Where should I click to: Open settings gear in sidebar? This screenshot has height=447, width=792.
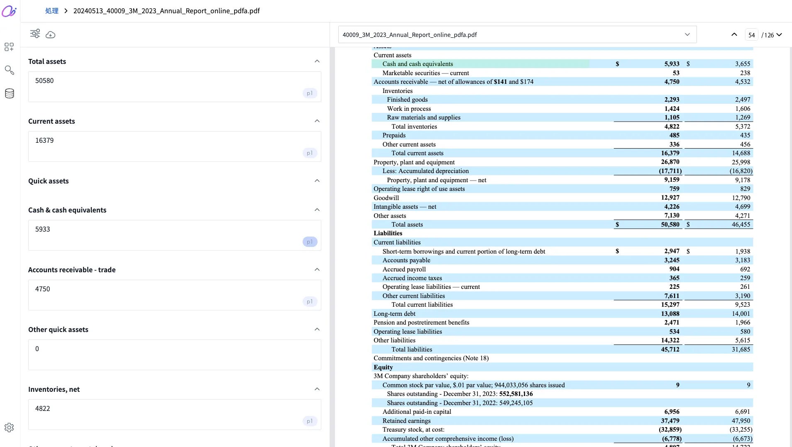point(9,427)
